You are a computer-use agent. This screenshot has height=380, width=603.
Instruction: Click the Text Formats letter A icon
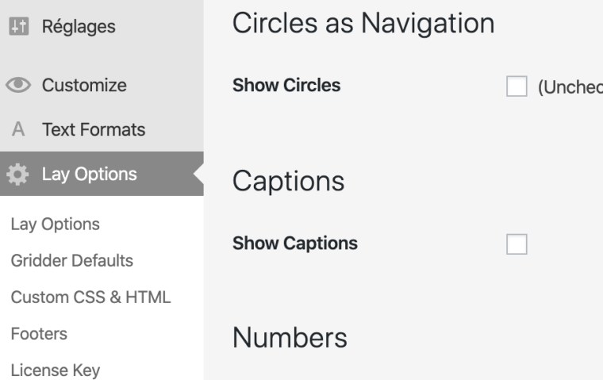click(17, 129)
